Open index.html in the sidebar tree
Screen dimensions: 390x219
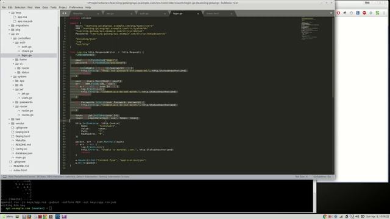click(x=20, y=170)
